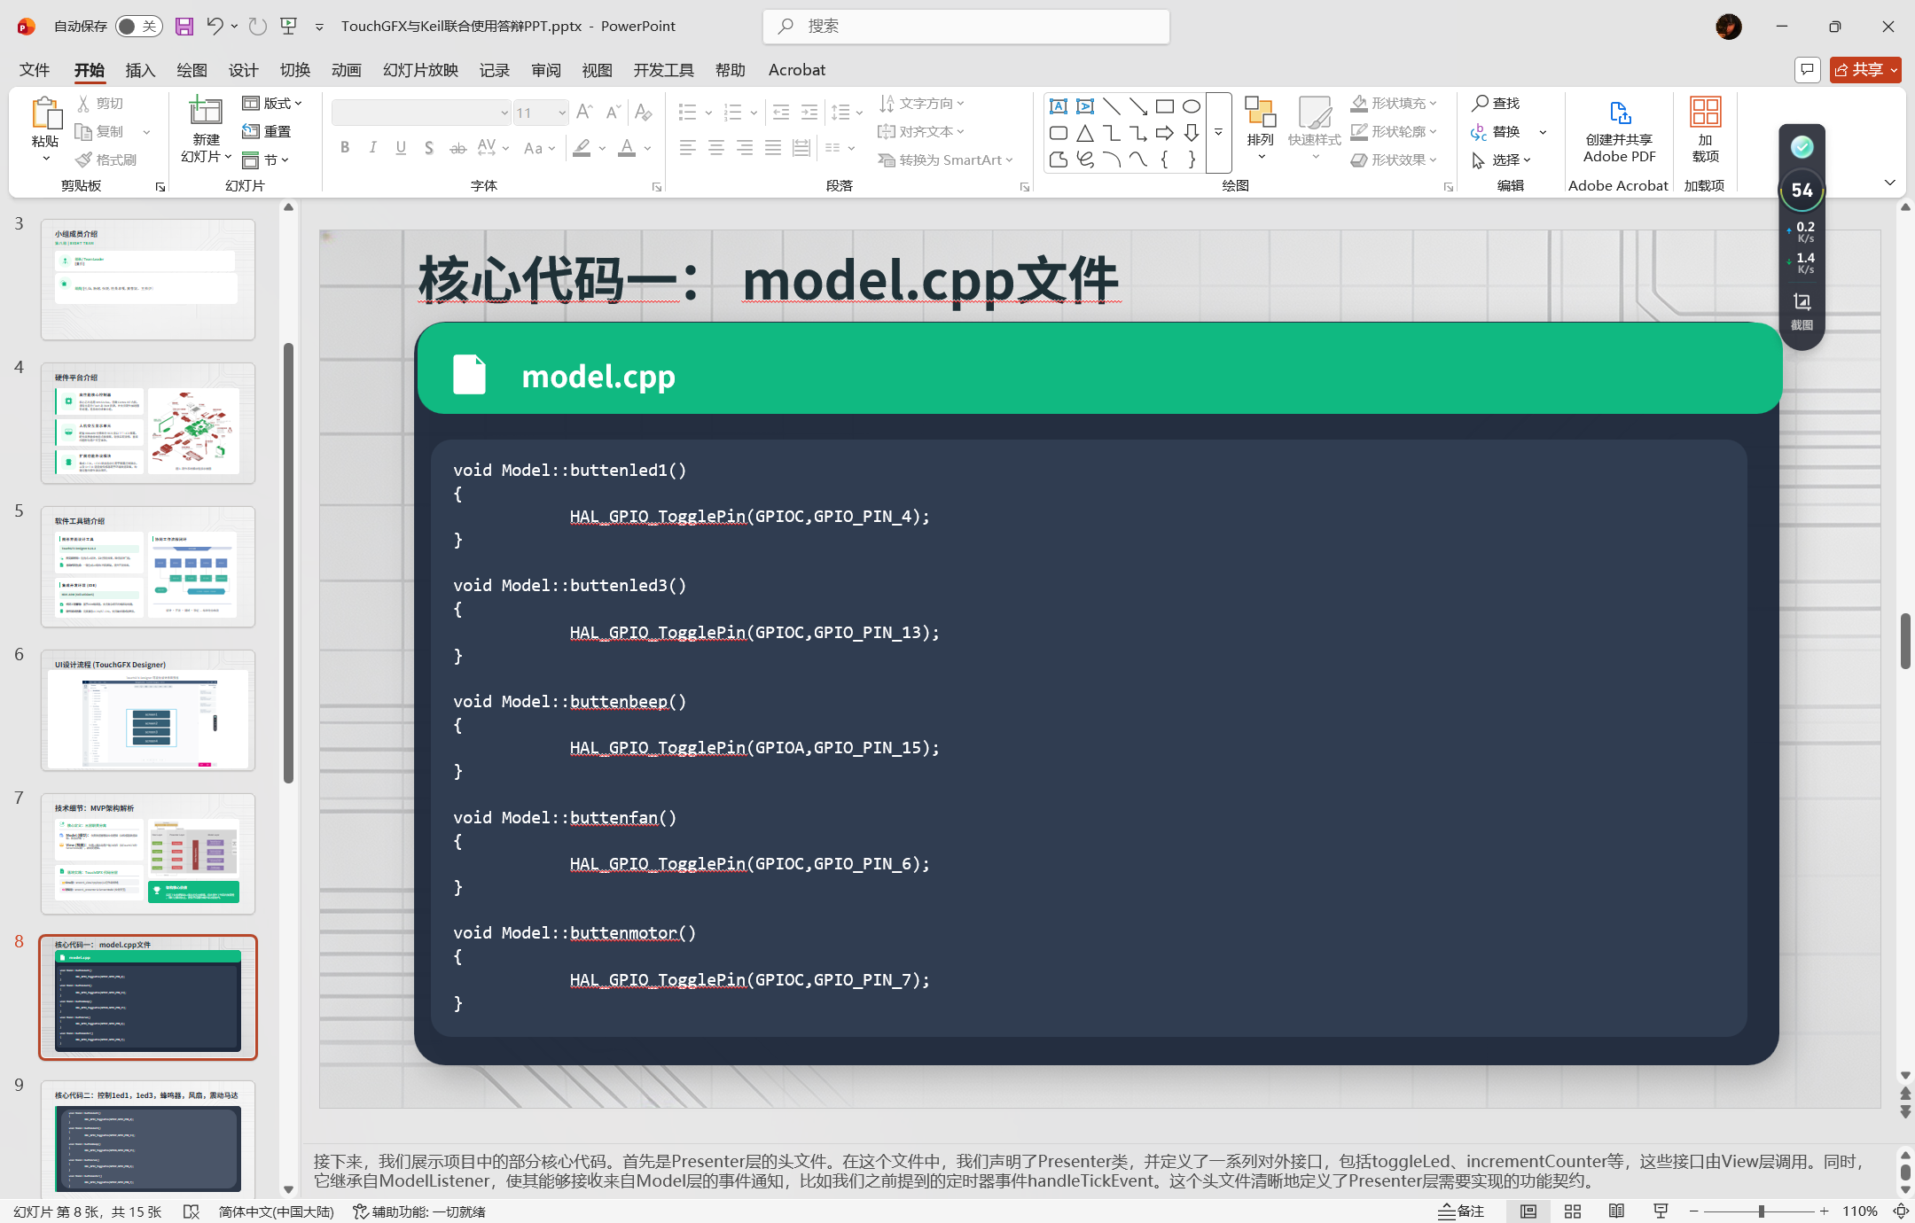This screenshot has height=1223, width=1915.
Task: Open the Slide Show tab
Action: [420, 70]
